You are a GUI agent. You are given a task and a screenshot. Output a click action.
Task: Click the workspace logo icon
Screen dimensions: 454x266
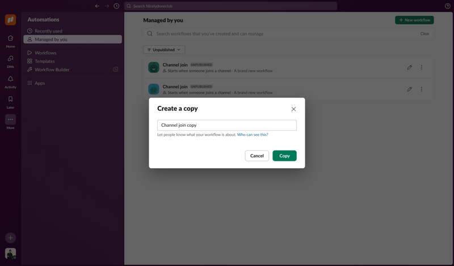(10, 20)
